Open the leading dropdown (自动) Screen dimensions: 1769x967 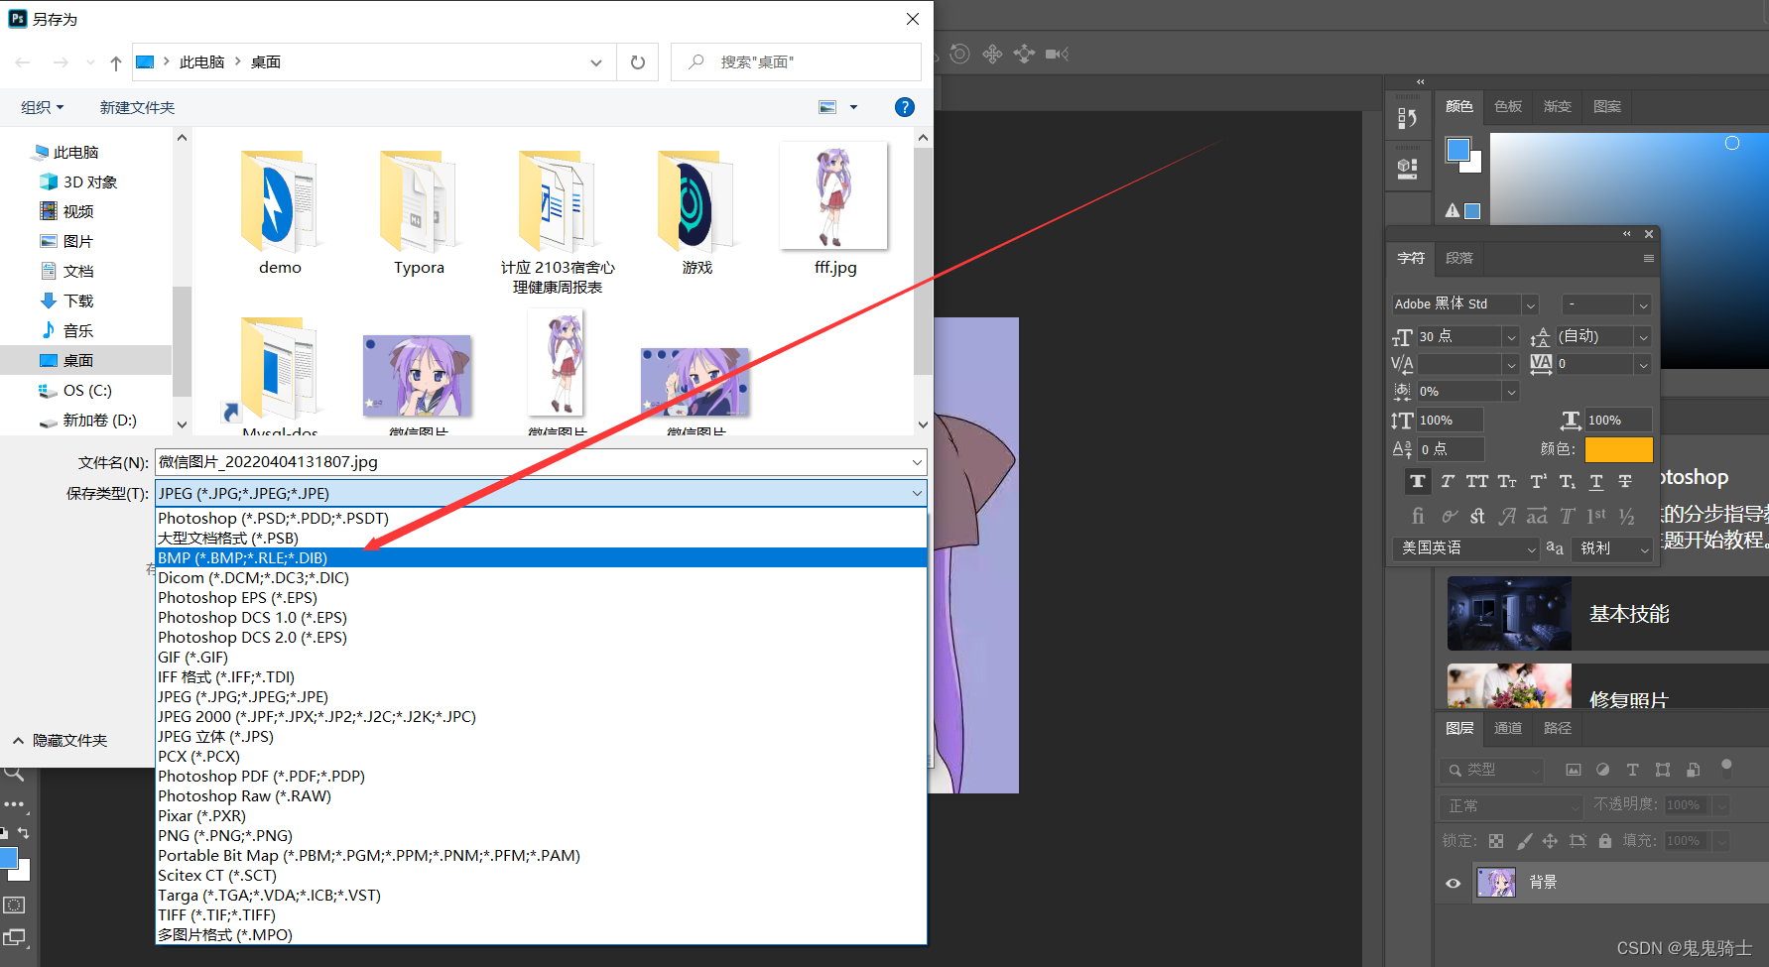[1643, 337]
